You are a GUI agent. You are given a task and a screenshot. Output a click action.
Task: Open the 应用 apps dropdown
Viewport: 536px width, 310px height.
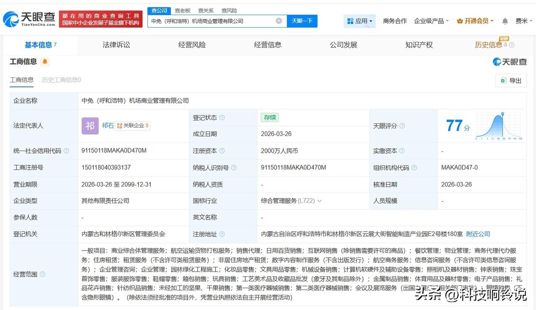tap(360, 21)
